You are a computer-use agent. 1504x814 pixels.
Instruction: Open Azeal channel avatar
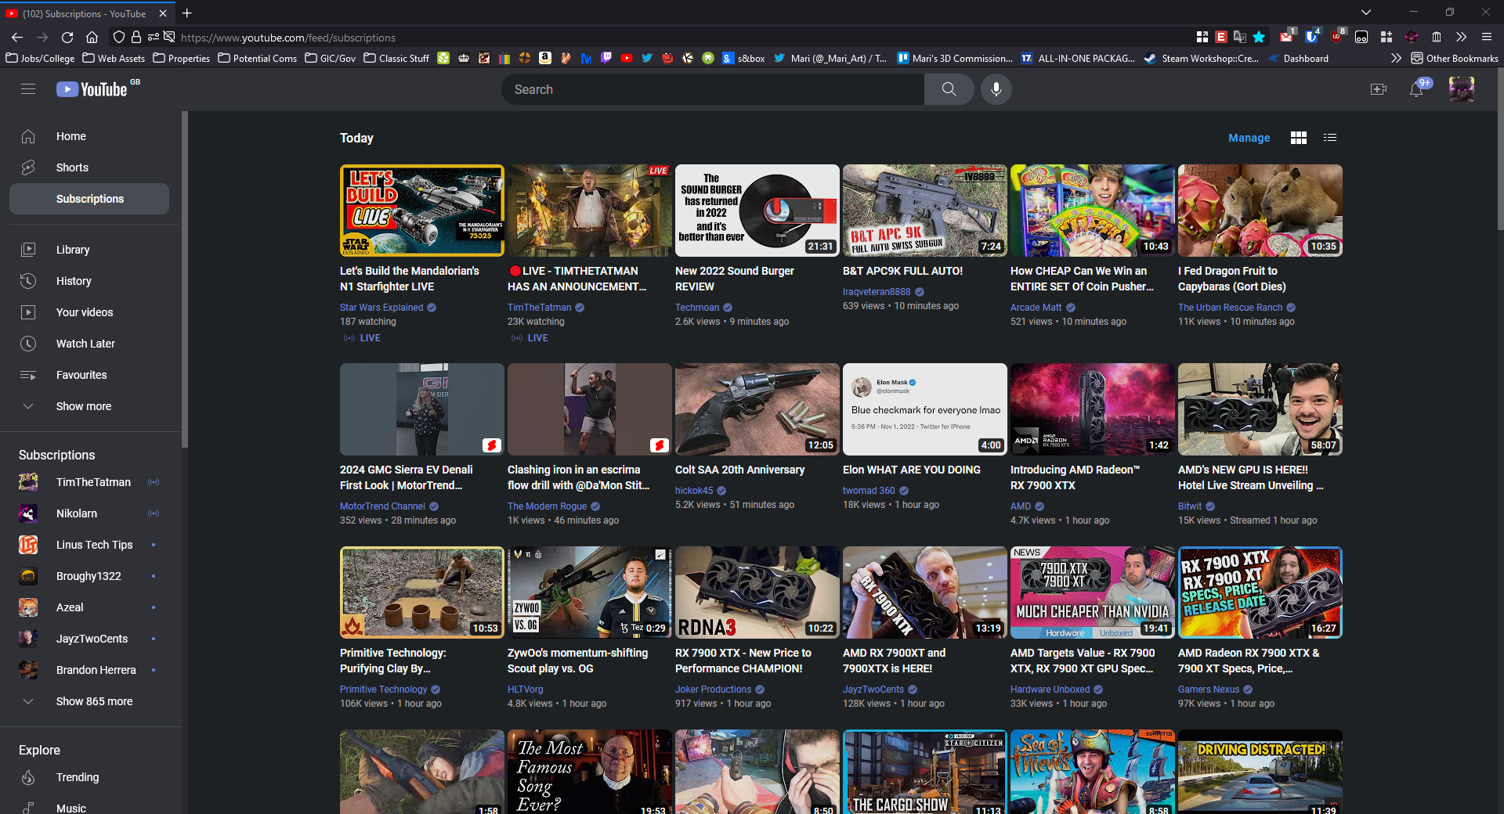(x=28, y=607)
